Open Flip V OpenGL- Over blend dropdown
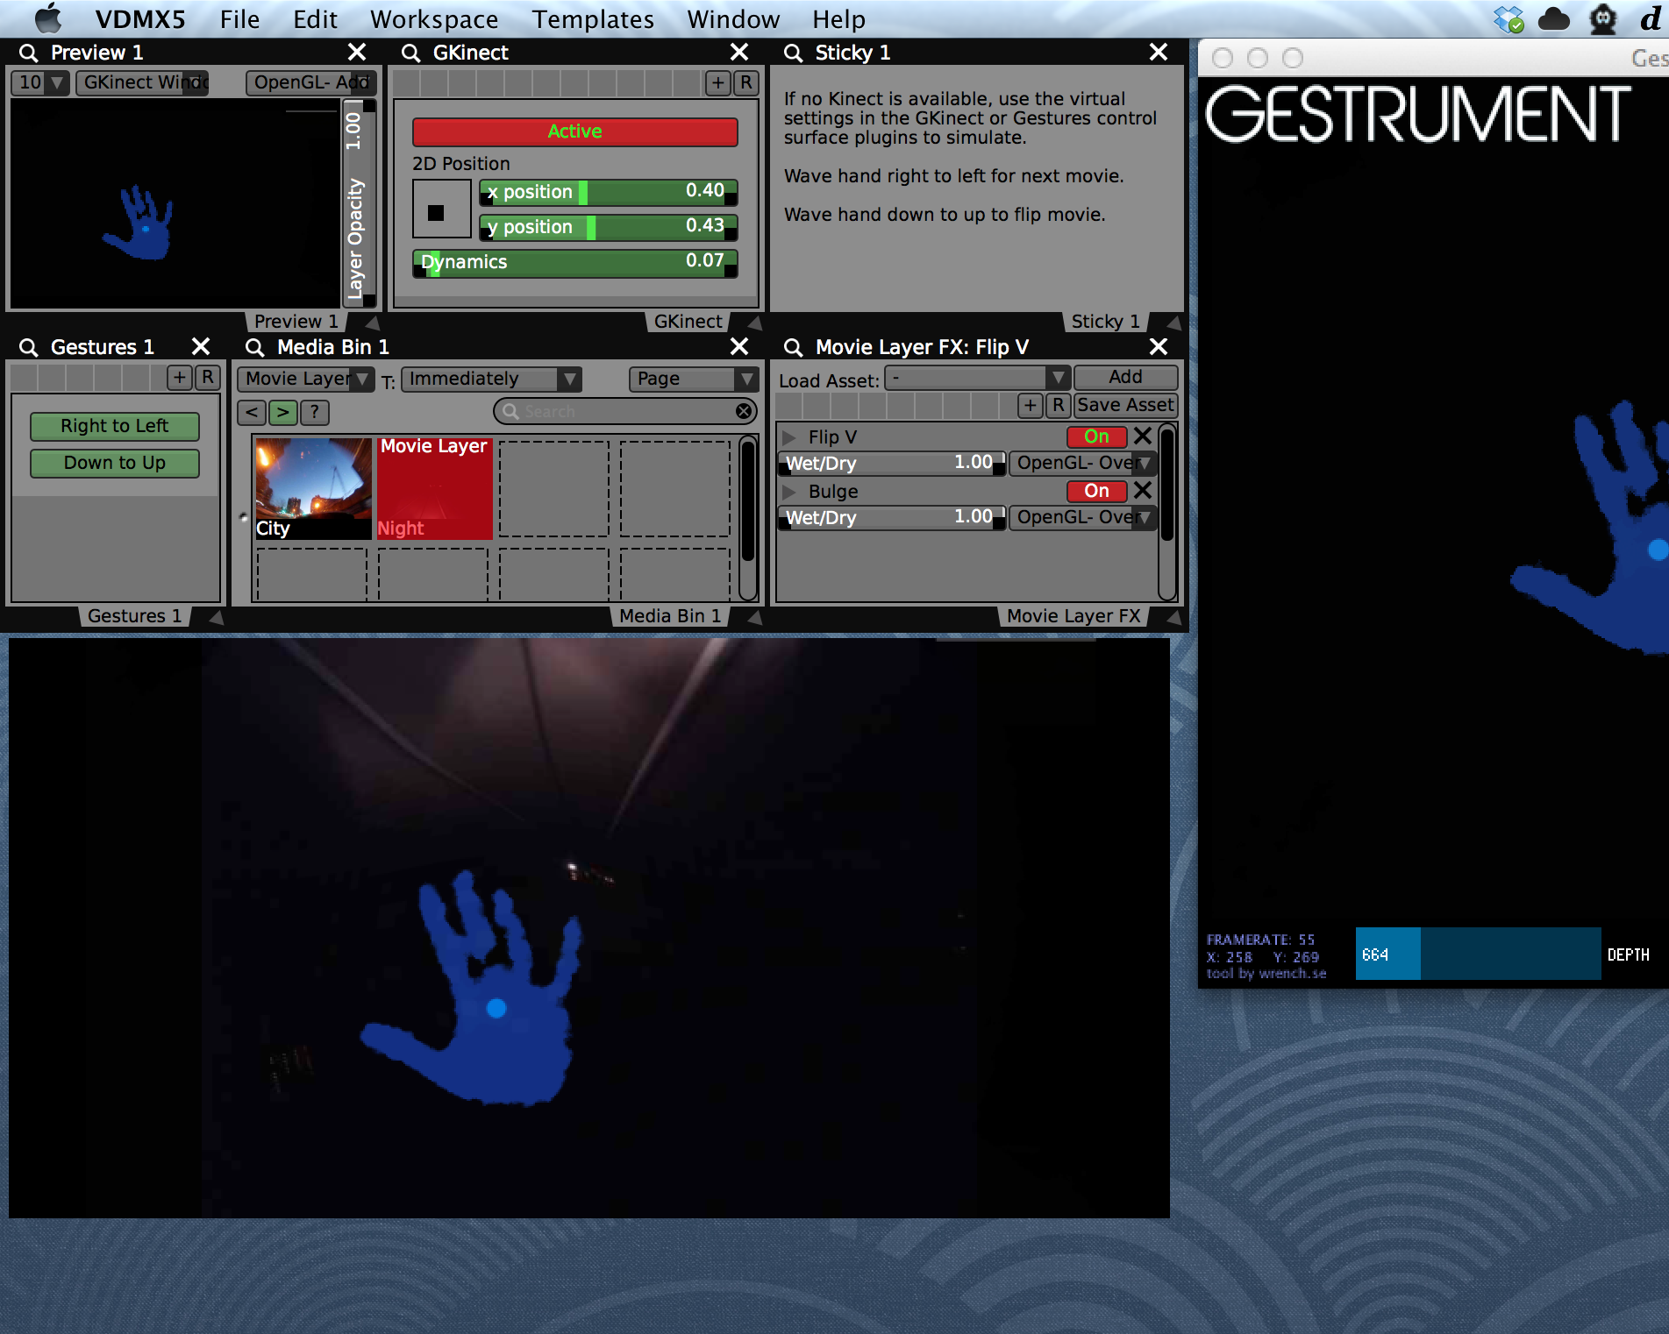 (x=1082, y=463)
